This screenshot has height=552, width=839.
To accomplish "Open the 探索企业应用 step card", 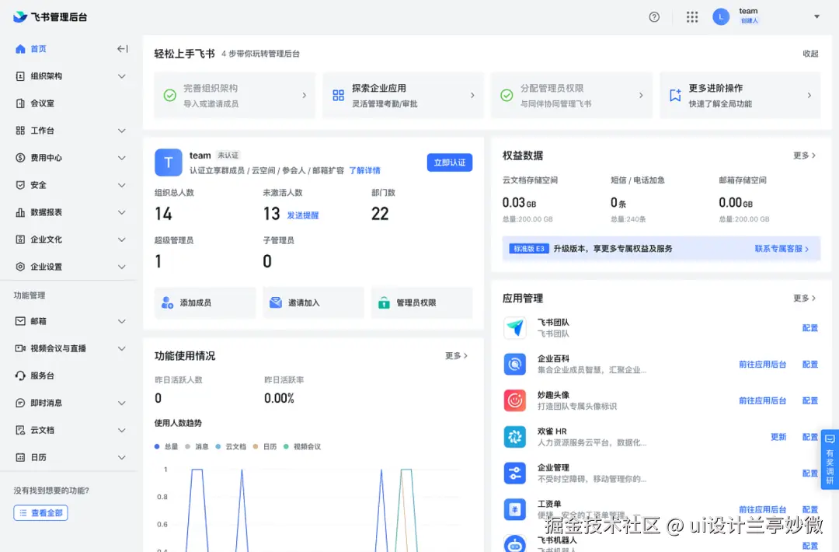I will [x=403, y=96].
